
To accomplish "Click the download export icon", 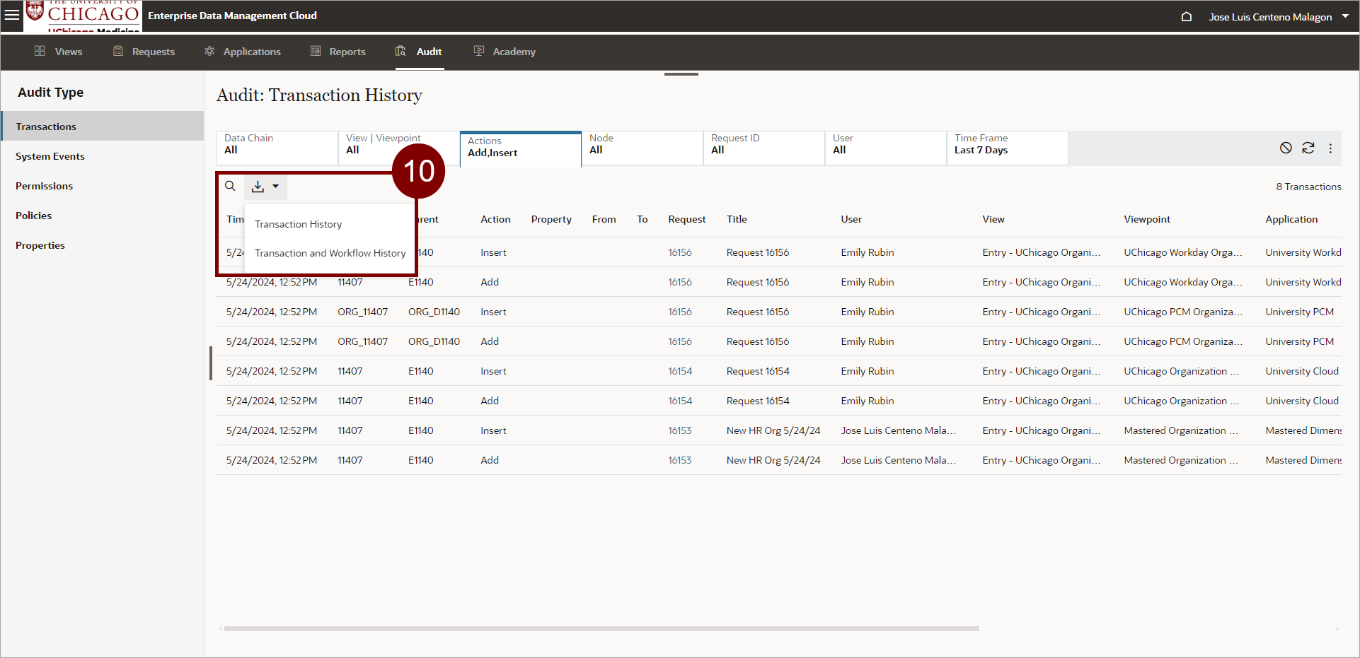I will pos(258,187).
